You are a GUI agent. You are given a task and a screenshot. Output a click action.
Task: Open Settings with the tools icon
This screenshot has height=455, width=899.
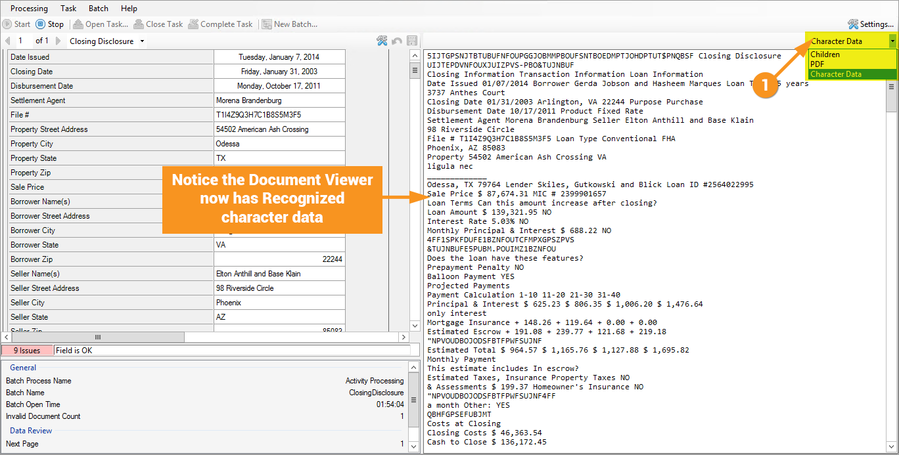click(x=871, y=24)
